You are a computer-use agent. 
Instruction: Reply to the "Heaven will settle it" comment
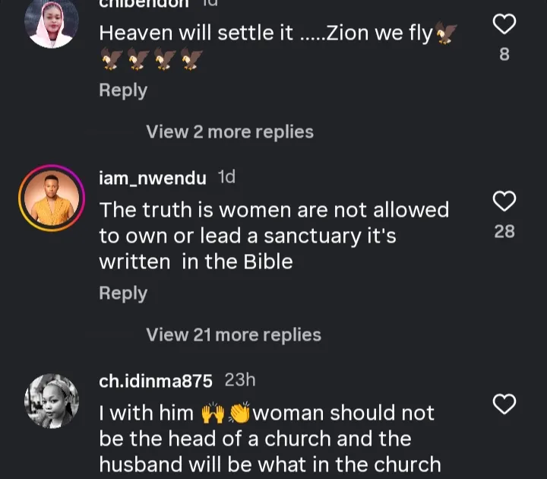point(123,90)
